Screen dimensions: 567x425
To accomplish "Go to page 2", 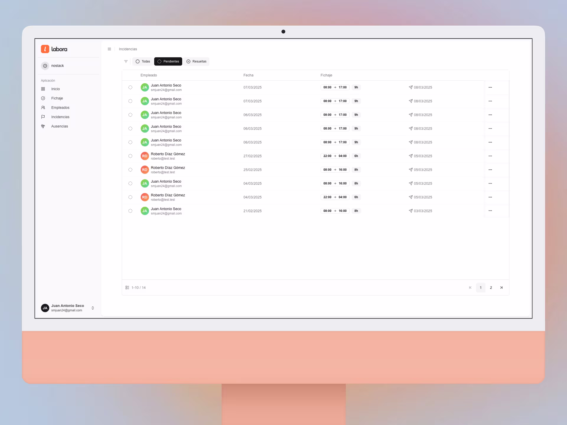I will click(491, 287).
